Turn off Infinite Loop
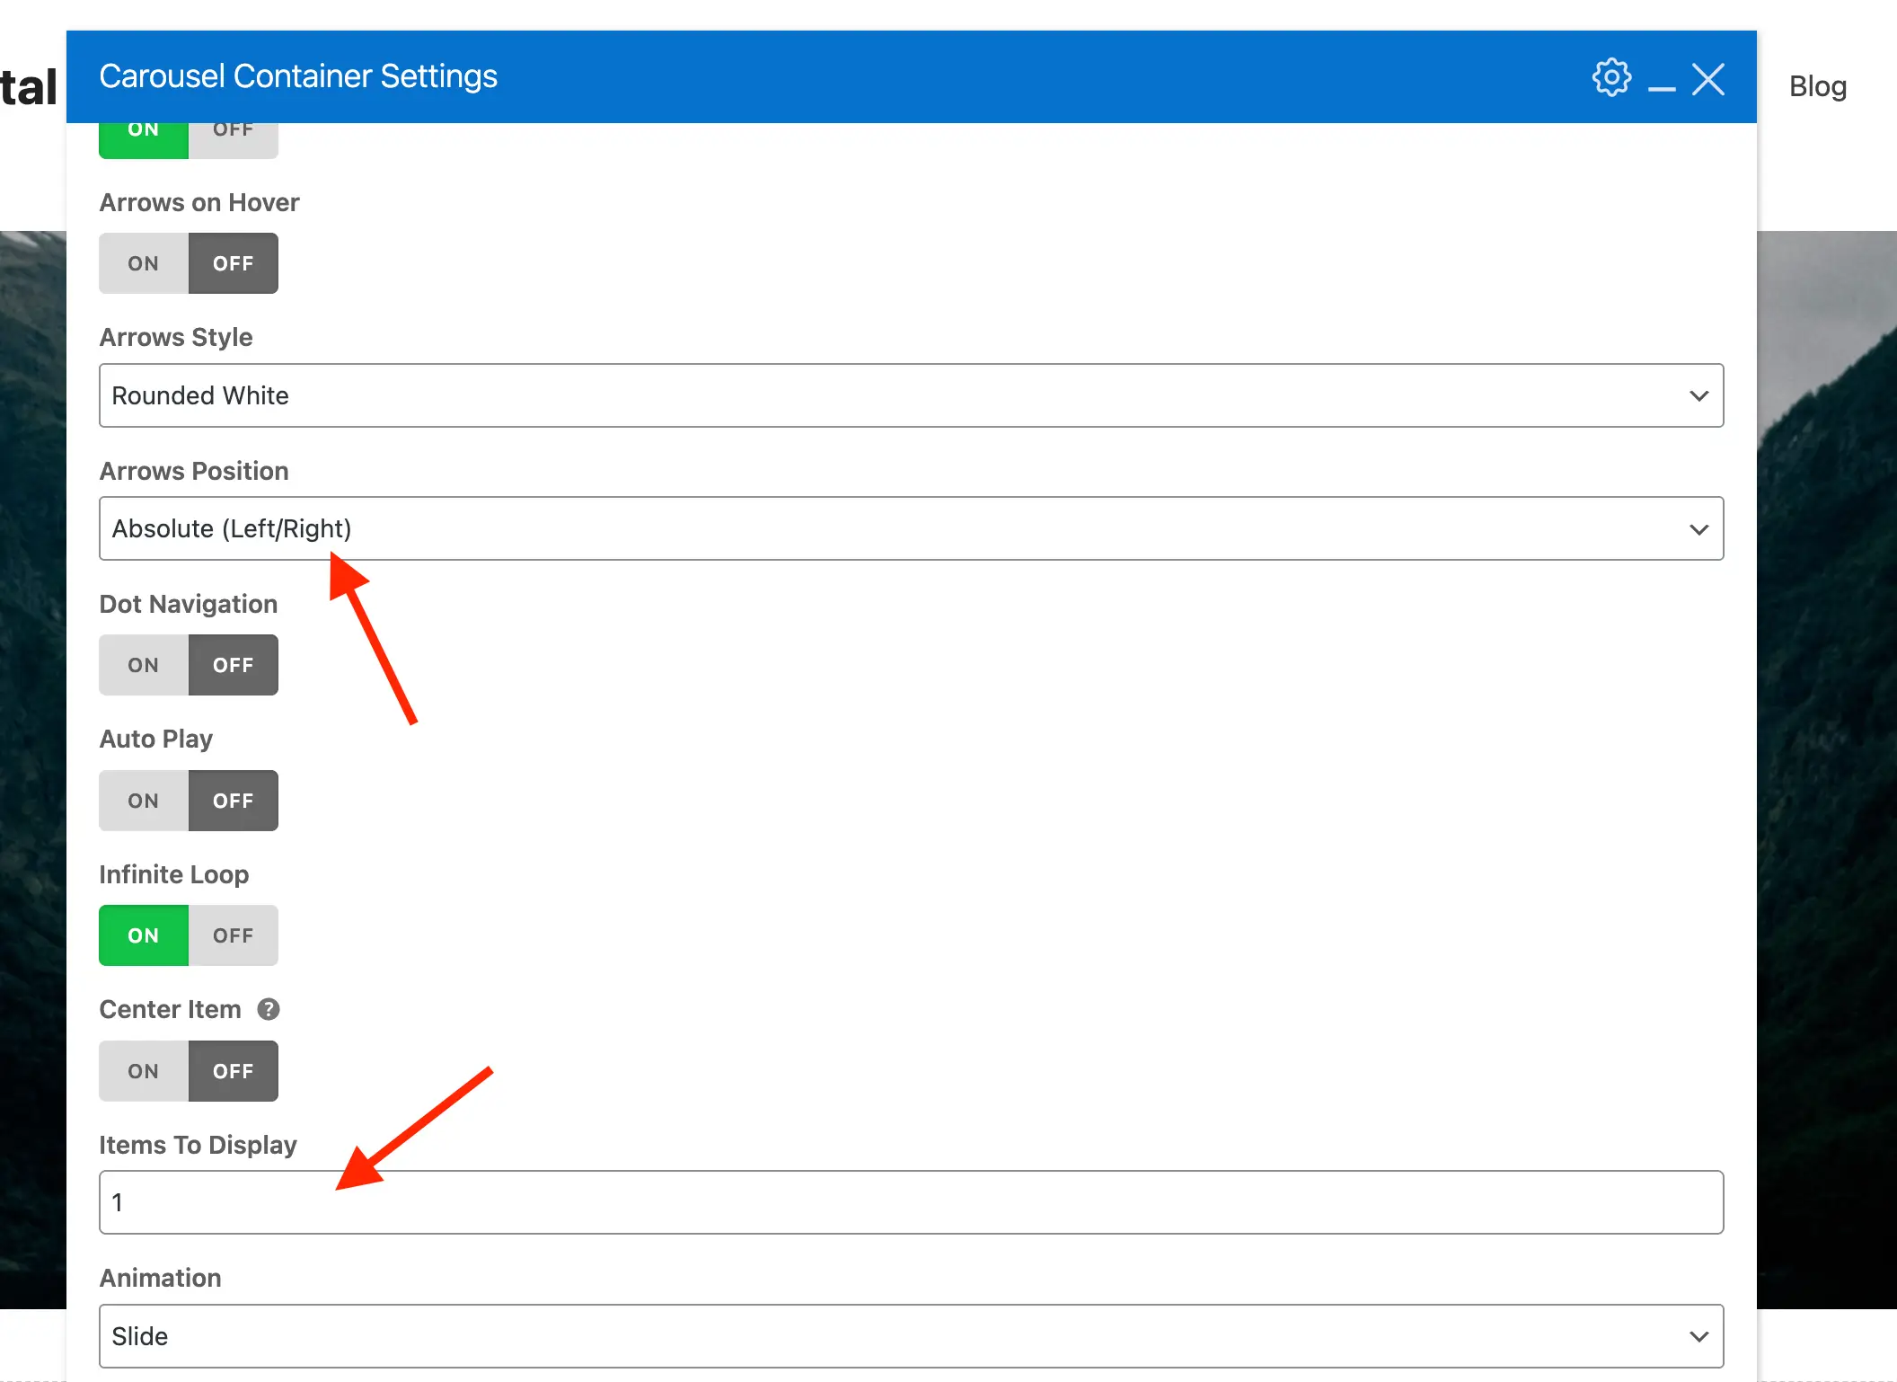The width and height of the screenshot is (1897, 1382). tap(234, 935)
